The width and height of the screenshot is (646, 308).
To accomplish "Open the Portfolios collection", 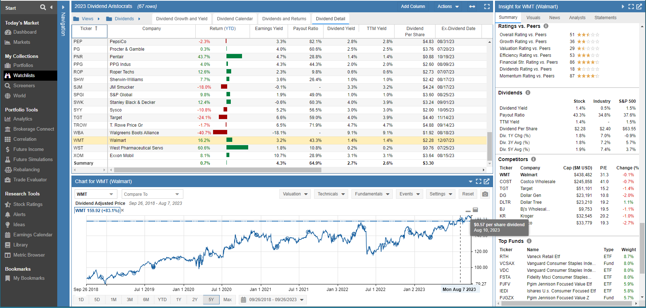I will [x=23, y=65].
